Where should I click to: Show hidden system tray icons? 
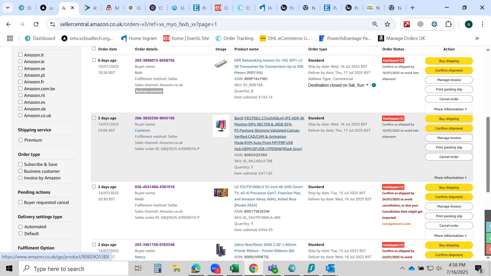tap(402, 268)
